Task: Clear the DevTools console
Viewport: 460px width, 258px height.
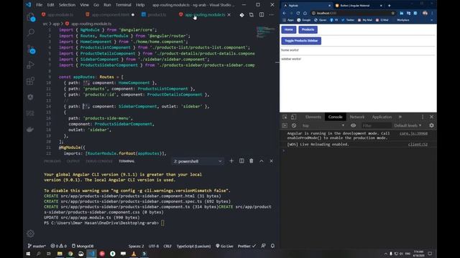Action: point(294,125)
